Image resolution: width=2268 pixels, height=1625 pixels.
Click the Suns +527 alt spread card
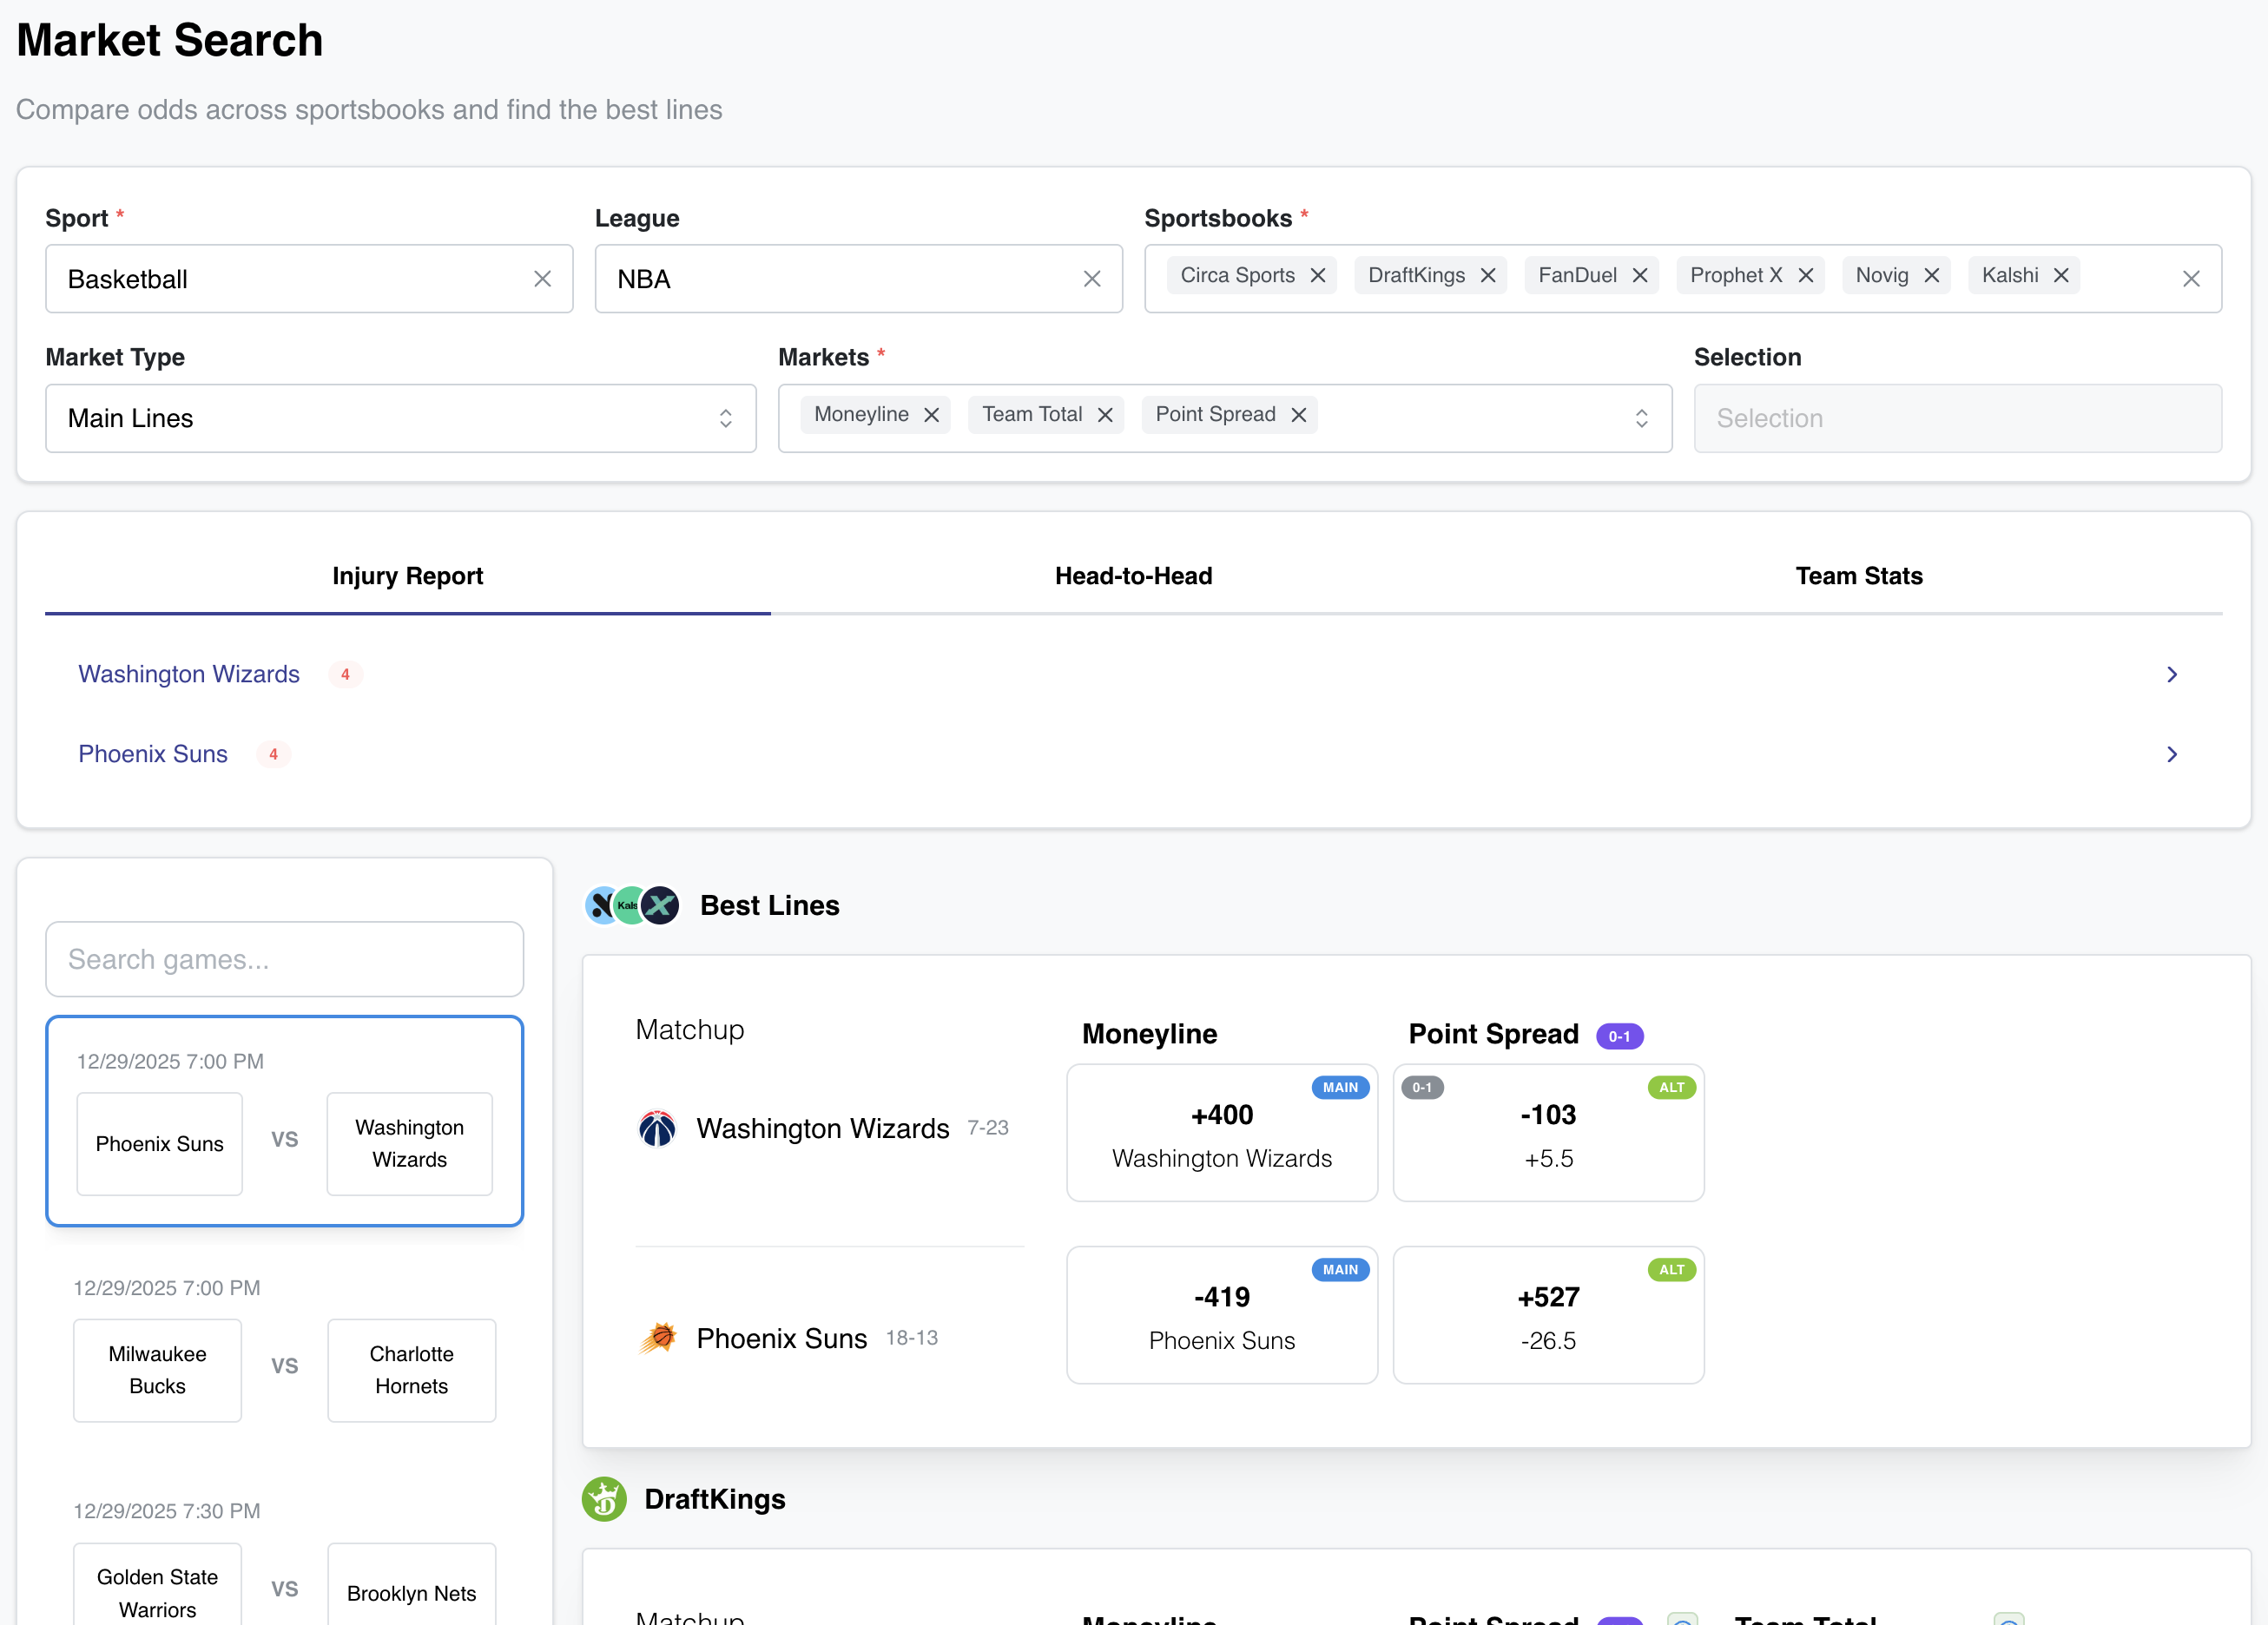point(1547,1315)
